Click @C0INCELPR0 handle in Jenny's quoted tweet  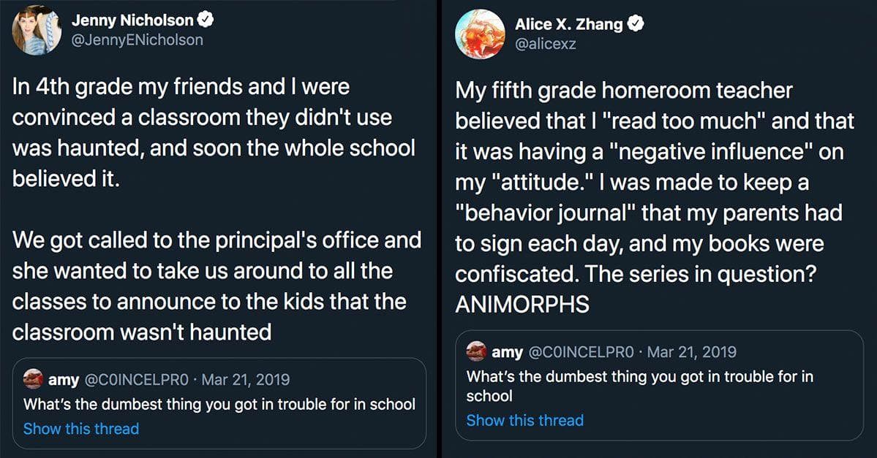pos(140,380)
